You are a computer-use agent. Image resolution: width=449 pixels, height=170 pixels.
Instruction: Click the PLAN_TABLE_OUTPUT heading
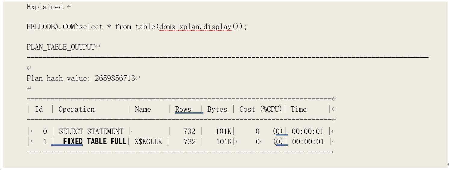60,47
